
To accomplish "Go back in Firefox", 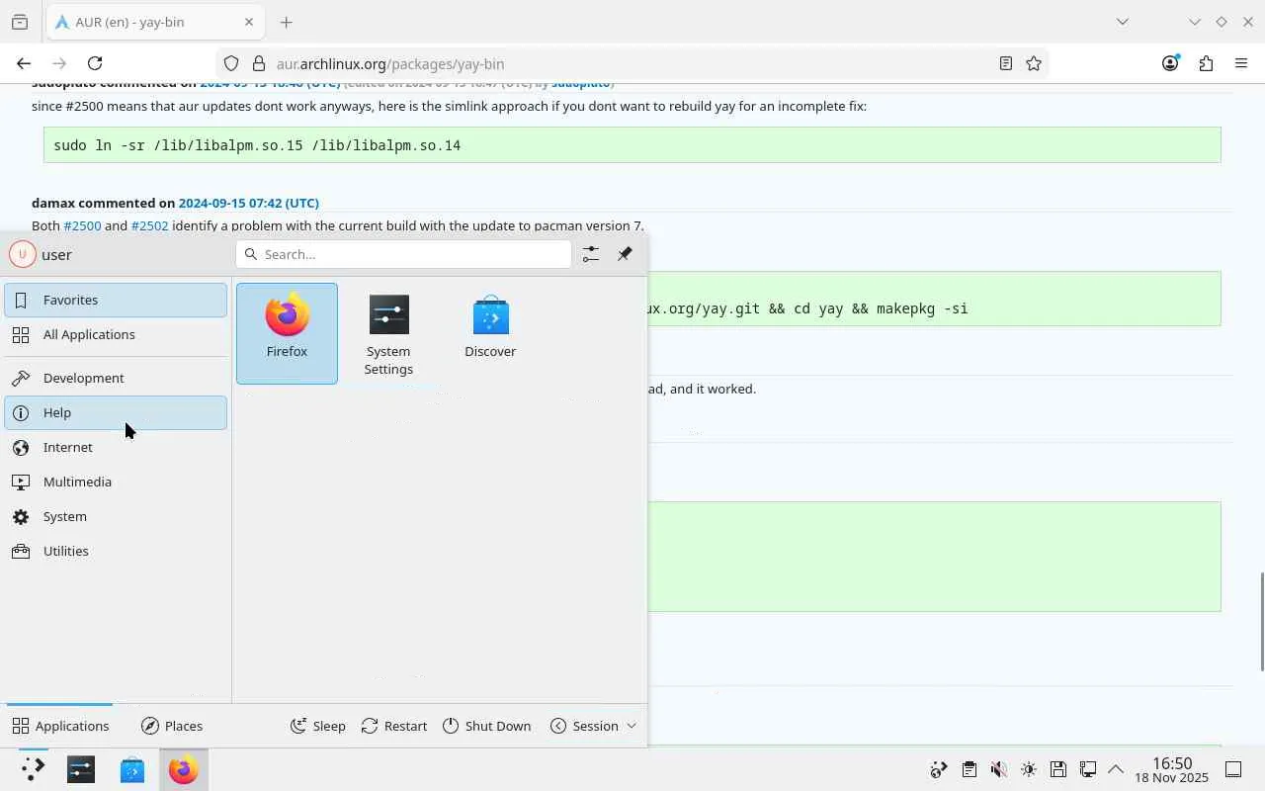I will [x=24, y=63].
